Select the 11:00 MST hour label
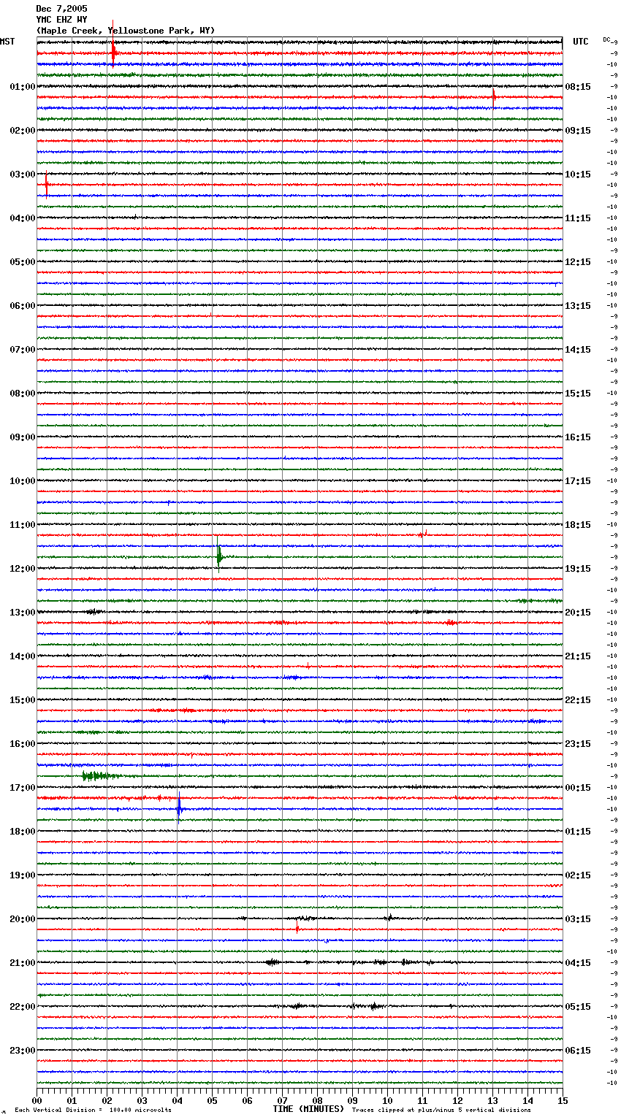Viewport: 621px width, 1120px height. coord(23,525)
